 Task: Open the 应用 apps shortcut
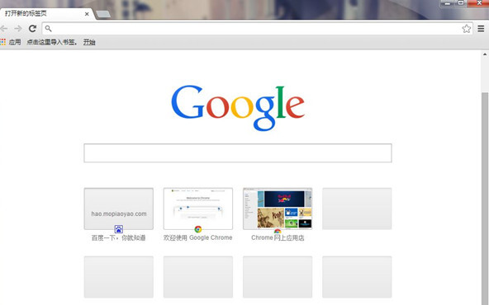coord(11,42)
